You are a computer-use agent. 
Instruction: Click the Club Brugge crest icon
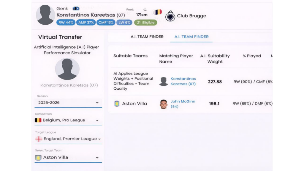[x=170, y=16]
